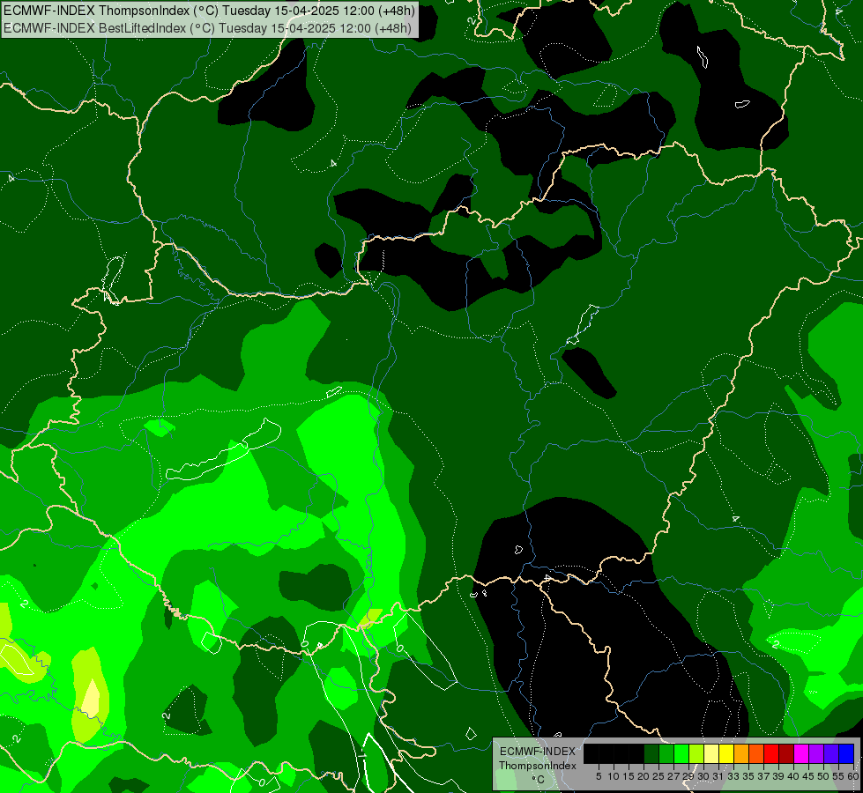The height and width of the screenshot is (793, 863).
Task: Click the legend tick label "37"
Action: 764,776
